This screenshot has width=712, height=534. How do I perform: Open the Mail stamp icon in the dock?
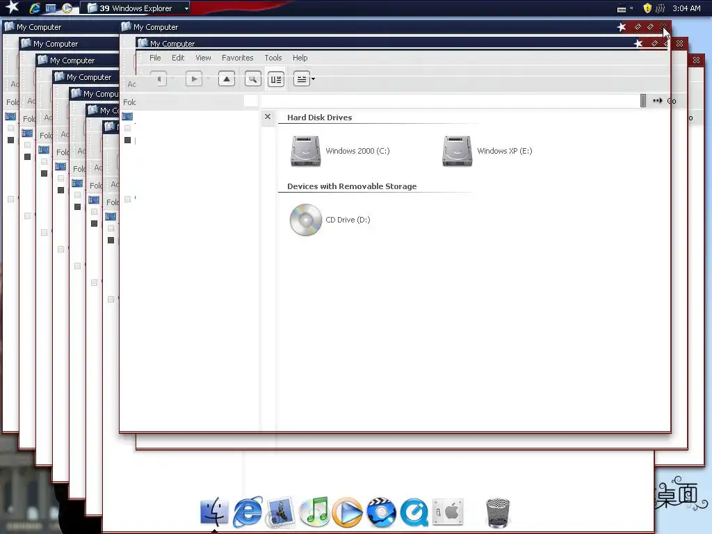coord(281,512)
